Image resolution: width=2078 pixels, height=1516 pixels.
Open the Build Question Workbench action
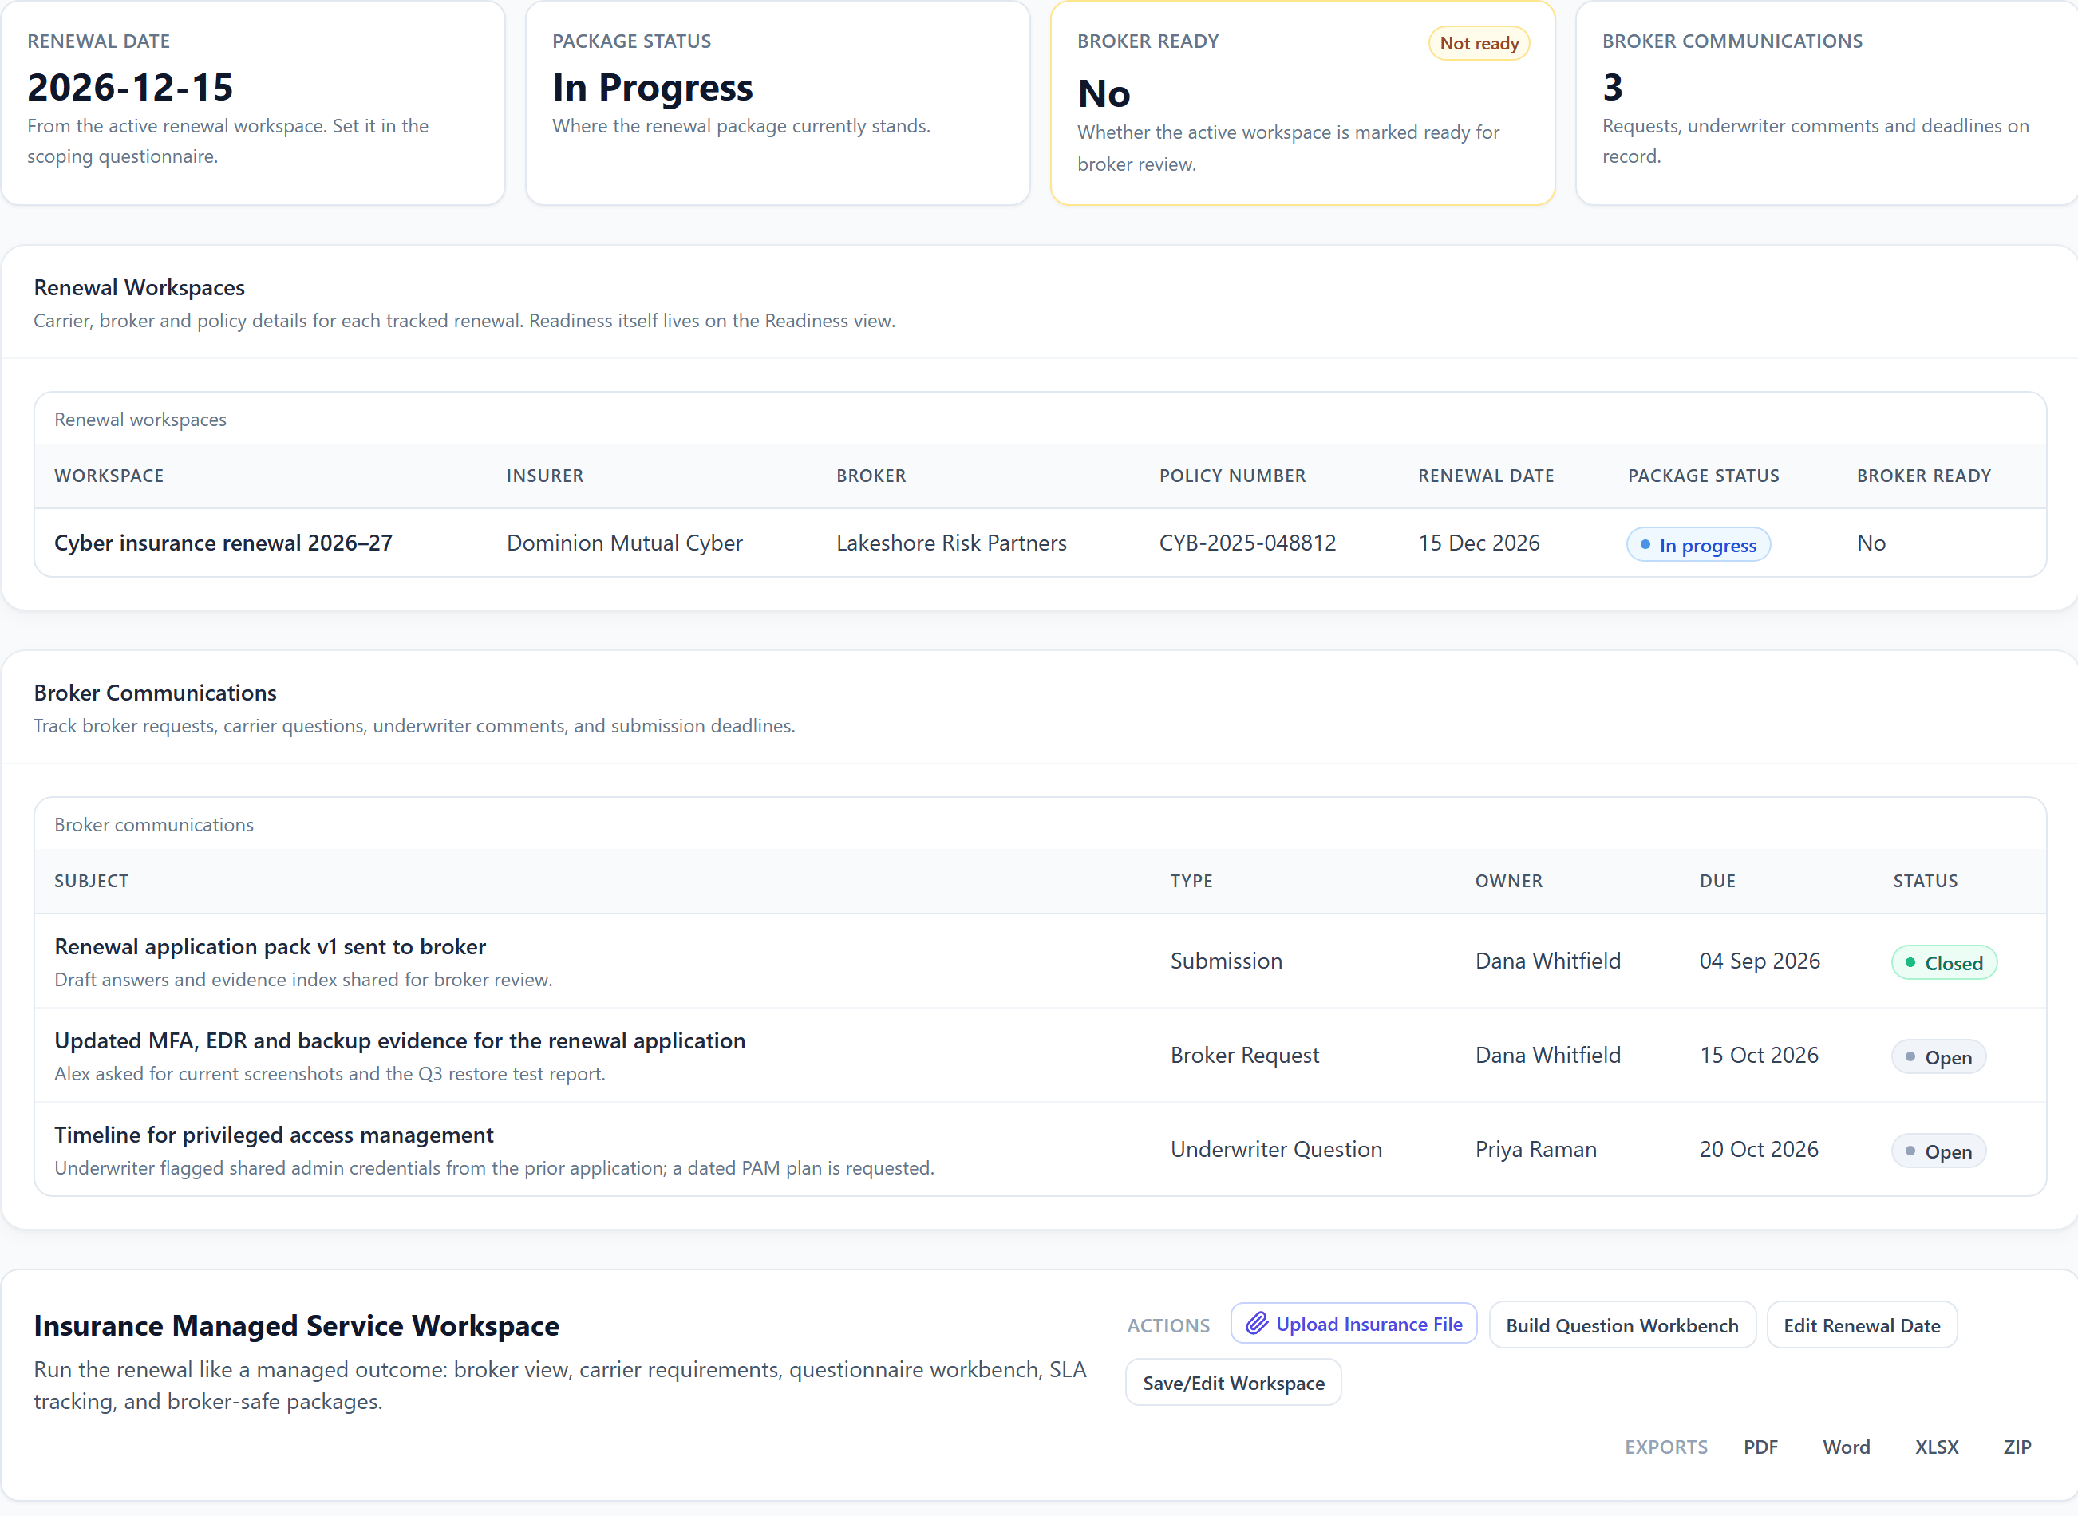point(1622,1325)
